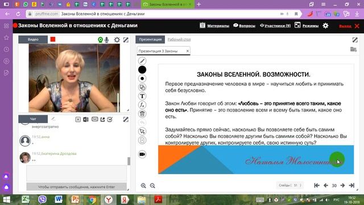Screen dimensions: 364x205
Task: Select the pointer cursor tool
Action: click(142, 132)
